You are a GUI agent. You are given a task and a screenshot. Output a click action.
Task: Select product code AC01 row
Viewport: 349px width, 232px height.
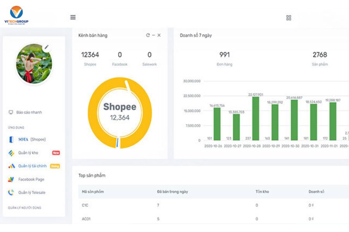pos(214,219)
